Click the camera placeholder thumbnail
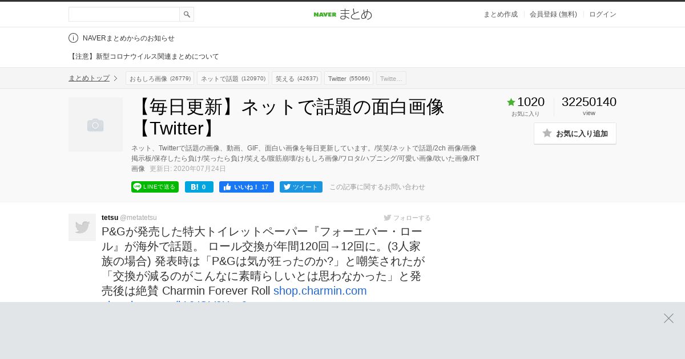This screenshot has width=685, height=359. pos(95,124)
